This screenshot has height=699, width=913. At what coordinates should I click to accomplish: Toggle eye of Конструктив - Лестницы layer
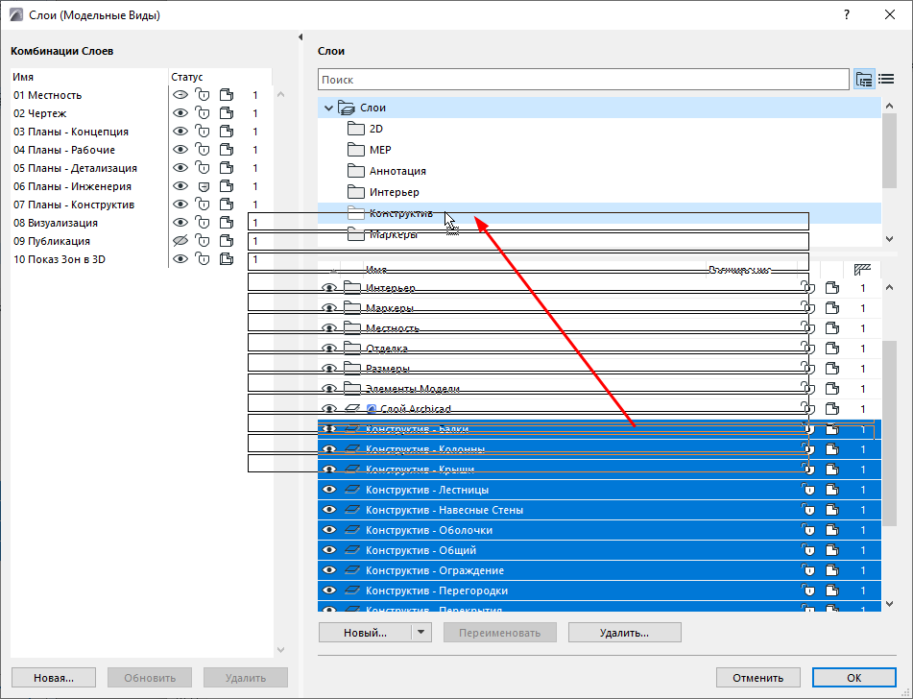pyautogui.click(x=329, y=490)
